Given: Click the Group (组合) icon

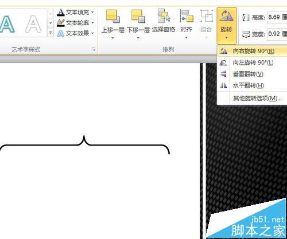Looking at the screenshot, I should [207, 15].
